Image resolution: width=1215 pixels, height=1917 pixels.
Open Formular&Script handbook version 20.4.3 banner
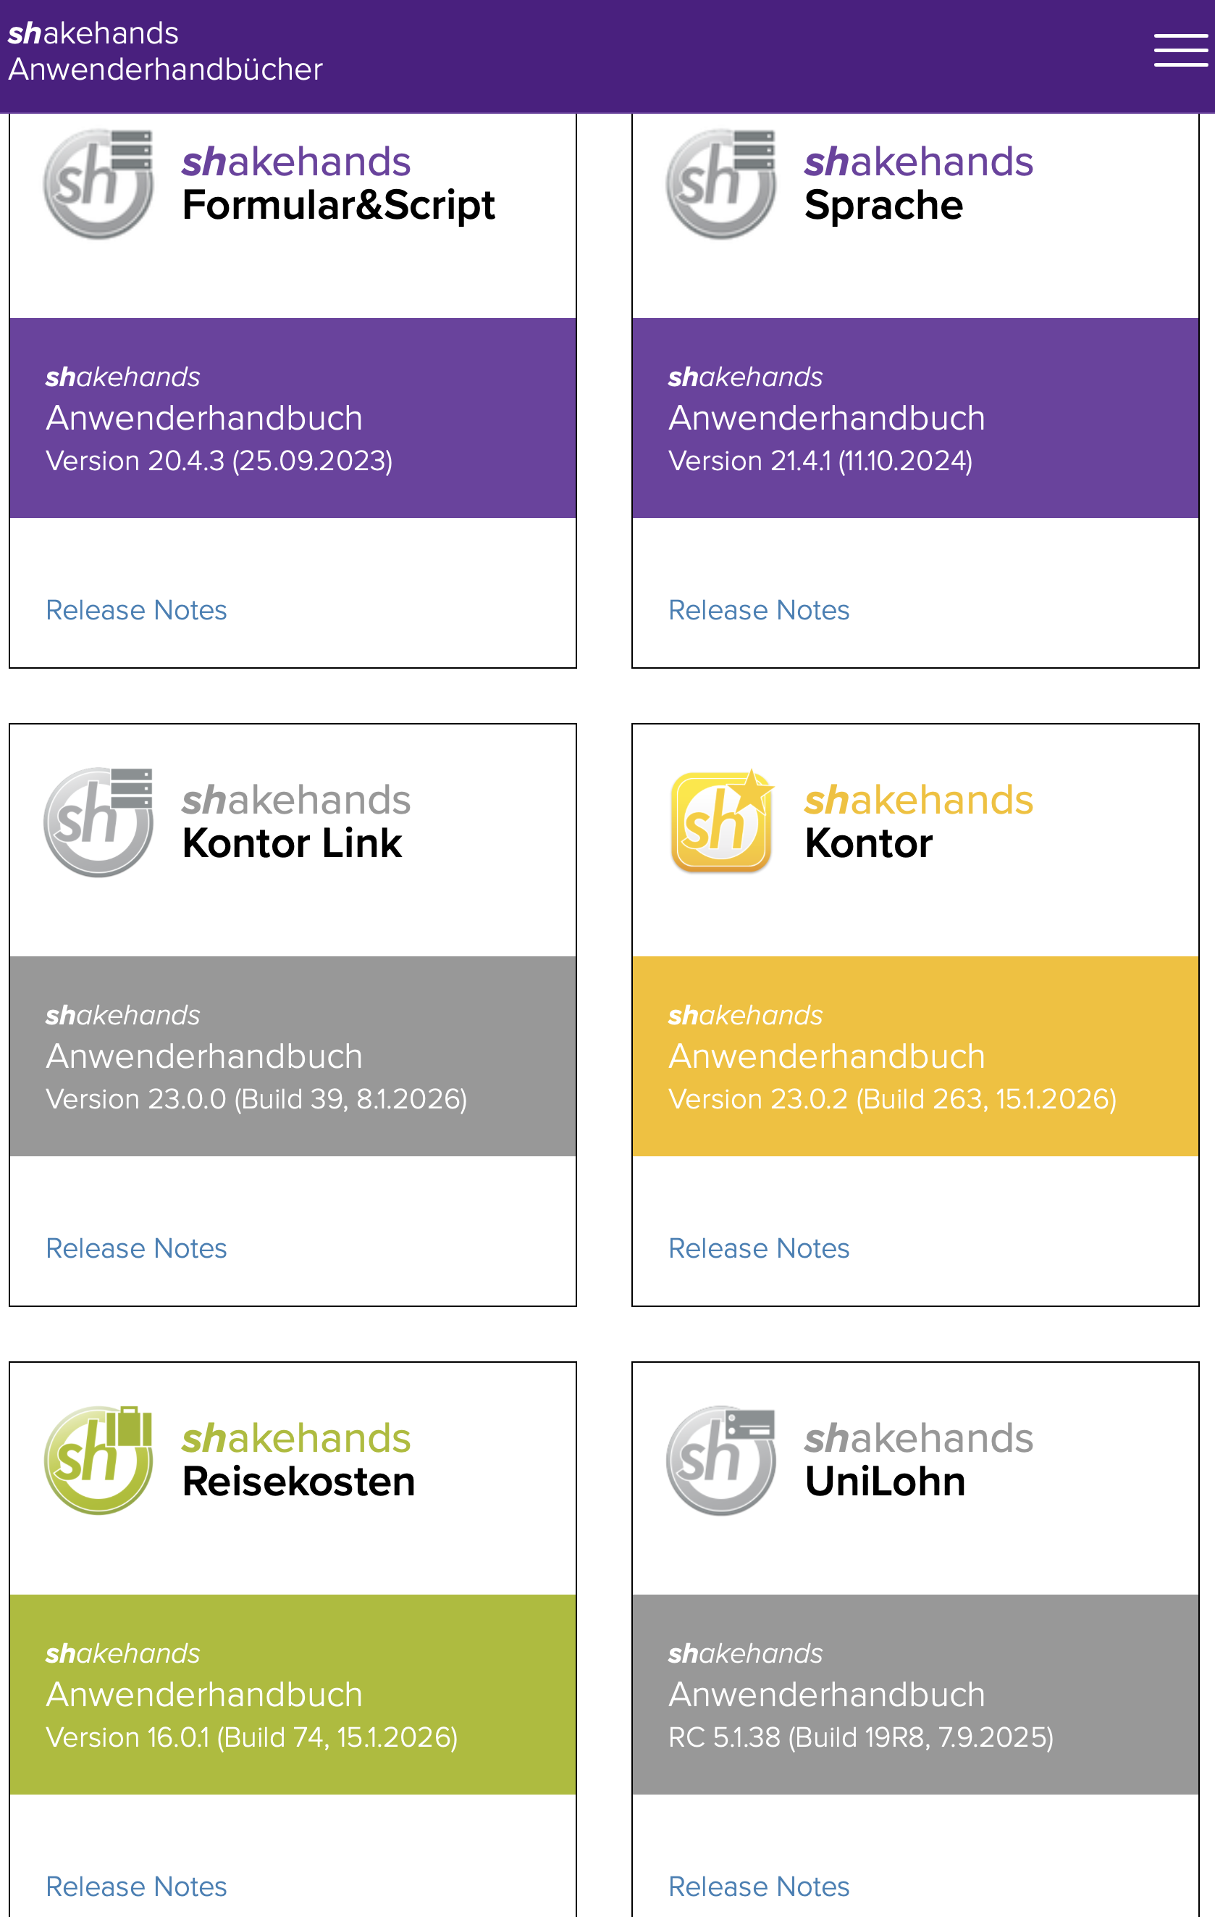(x=292, y=419)
